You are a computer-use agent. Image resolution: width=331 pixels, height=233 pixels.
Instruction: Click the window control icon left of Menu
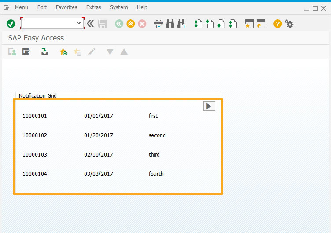tap(7, 8)
